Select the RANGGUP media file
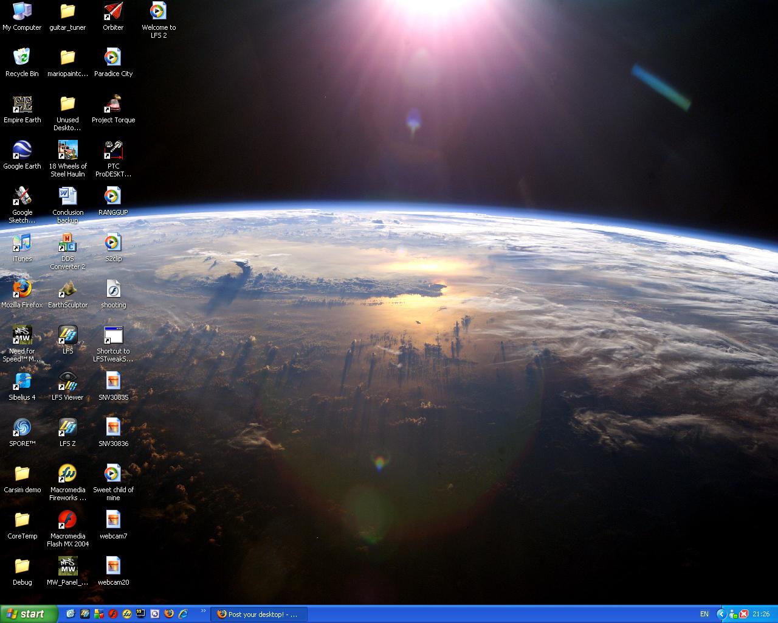 click(x=113, y=201)
